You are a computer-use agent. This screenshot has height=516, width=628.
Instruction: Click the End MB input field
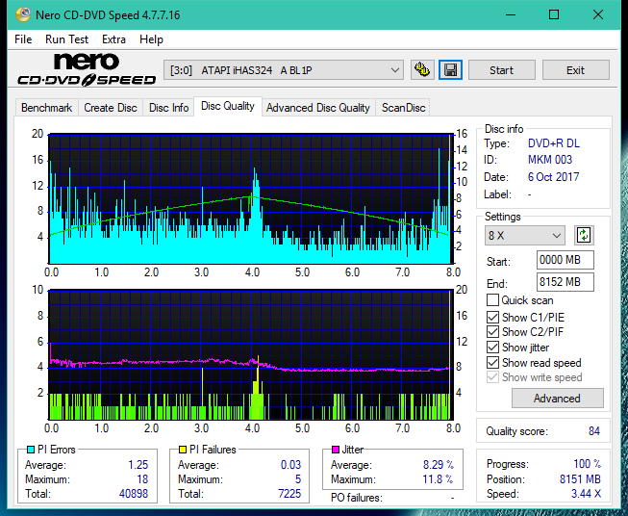565,282
